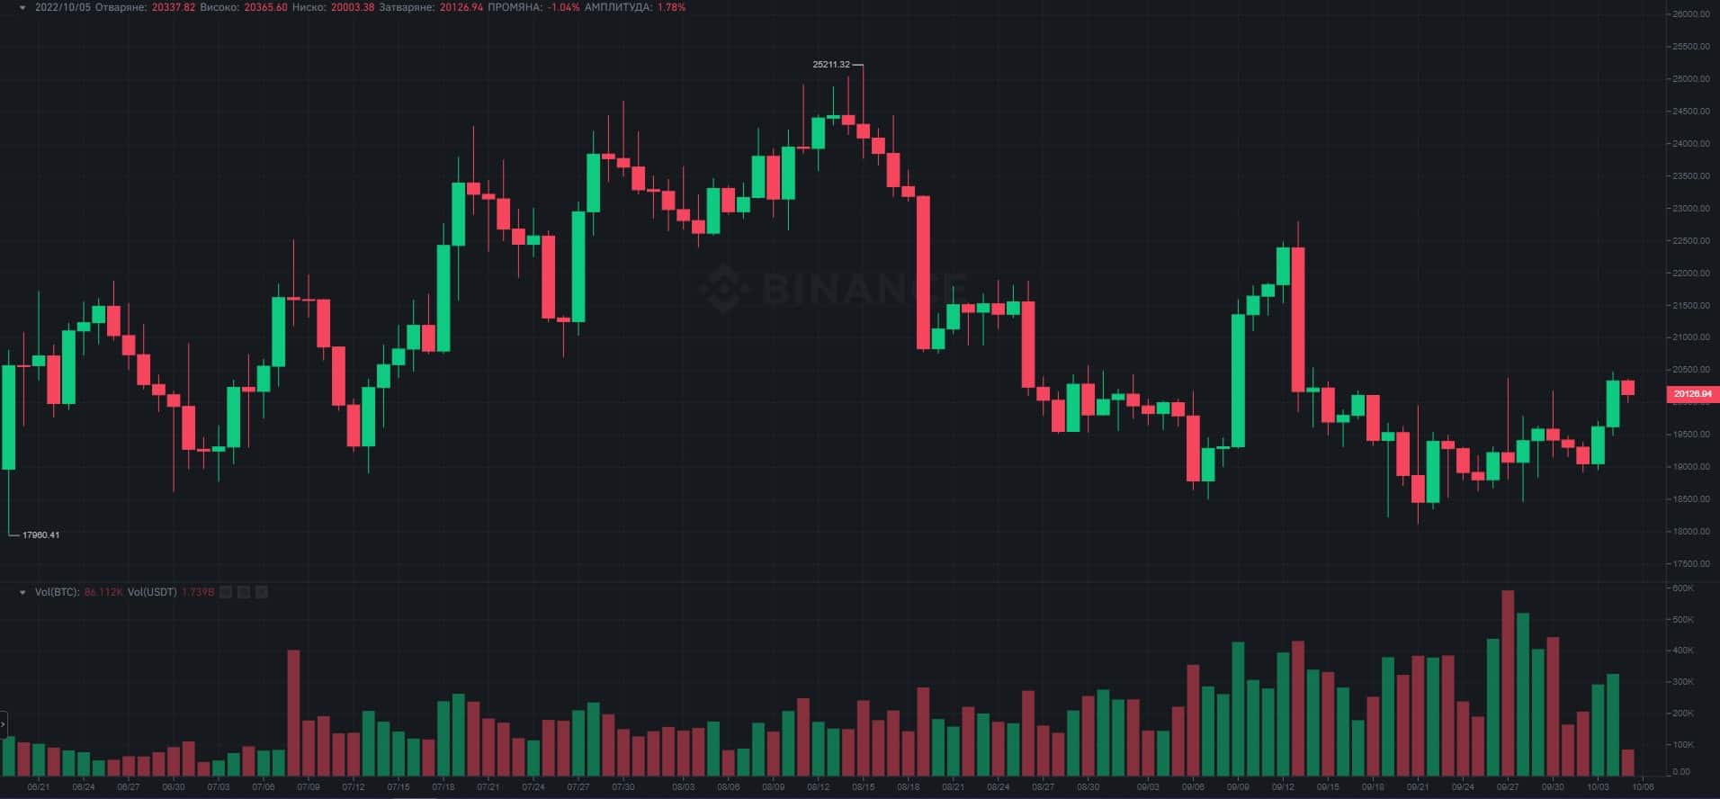Click the 08/12 date on the time axis
Viewport: 1720px width, 799px height.
click(820, 784)
